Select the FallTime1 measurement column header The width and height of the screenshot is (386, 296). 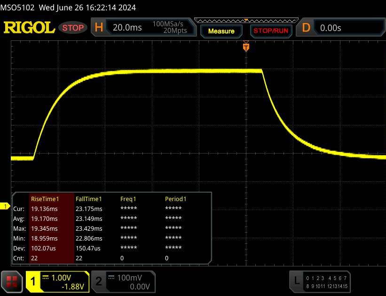88,199
